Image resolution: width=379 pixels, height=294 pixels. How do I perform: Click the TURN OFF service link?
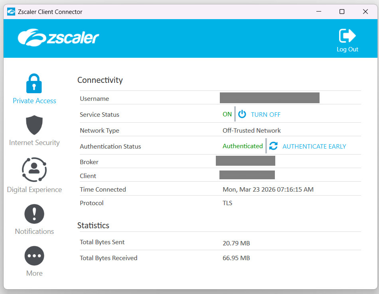point(266,115)
